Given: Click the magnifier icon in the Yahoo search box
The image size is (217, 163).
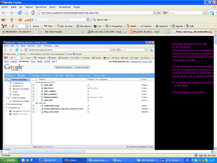Looking at the screenshot, I should click(205, 13).
